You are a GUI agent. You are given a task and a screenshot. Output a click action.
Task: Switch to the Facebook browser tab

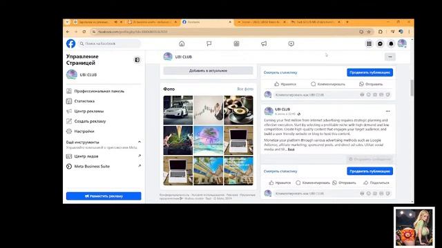coord(207,22)
